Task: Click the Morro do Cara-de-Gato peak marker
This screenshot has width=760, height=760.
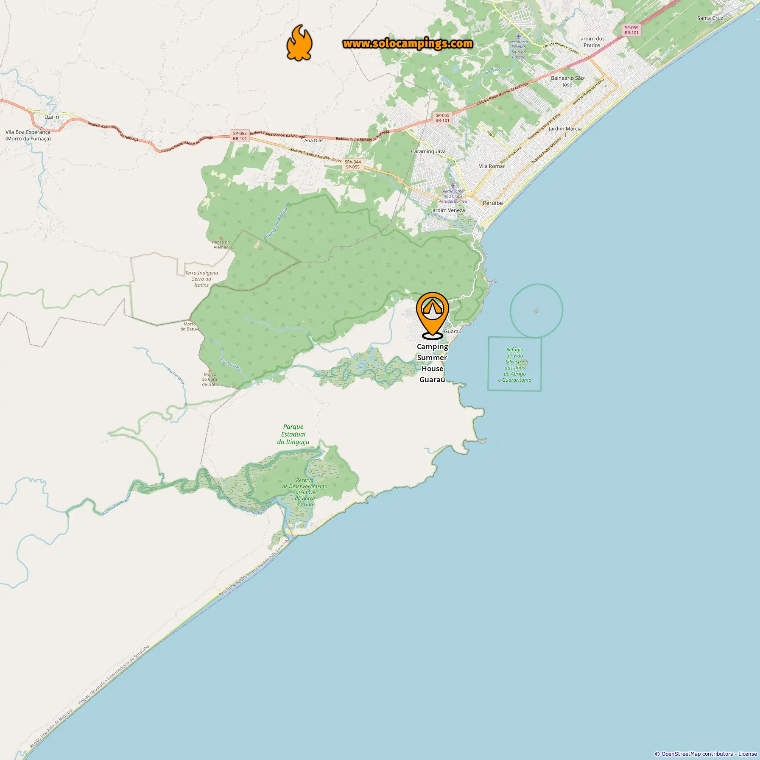Action: pyautogui.click(x=210, y=370)
